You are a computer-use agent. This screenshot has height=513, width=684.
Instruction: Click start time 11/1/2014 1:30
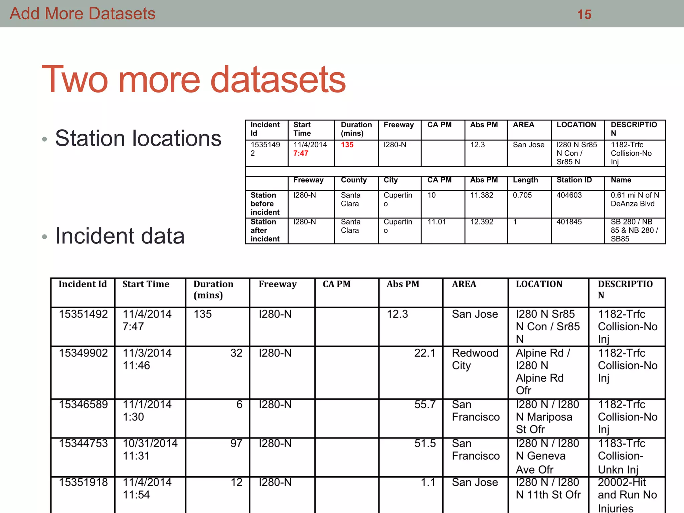coord(147,410)
